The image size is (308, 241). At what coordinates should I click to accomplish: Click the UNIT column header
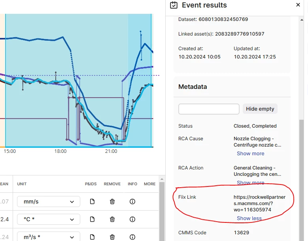coord(22,184)
